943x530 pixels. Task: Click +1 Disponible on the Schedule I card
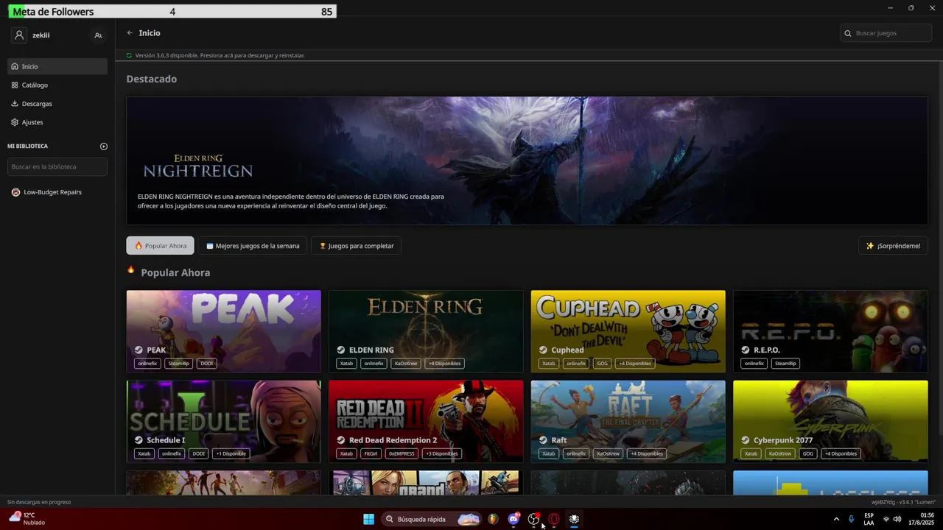[231, 453]
